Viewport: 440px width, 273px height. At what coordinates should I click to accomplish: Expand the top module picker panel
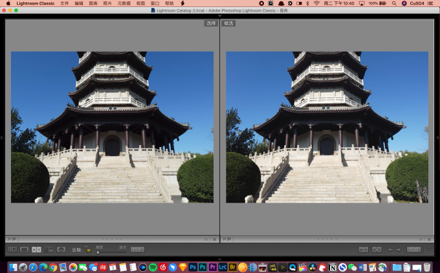tap(220, 16)
